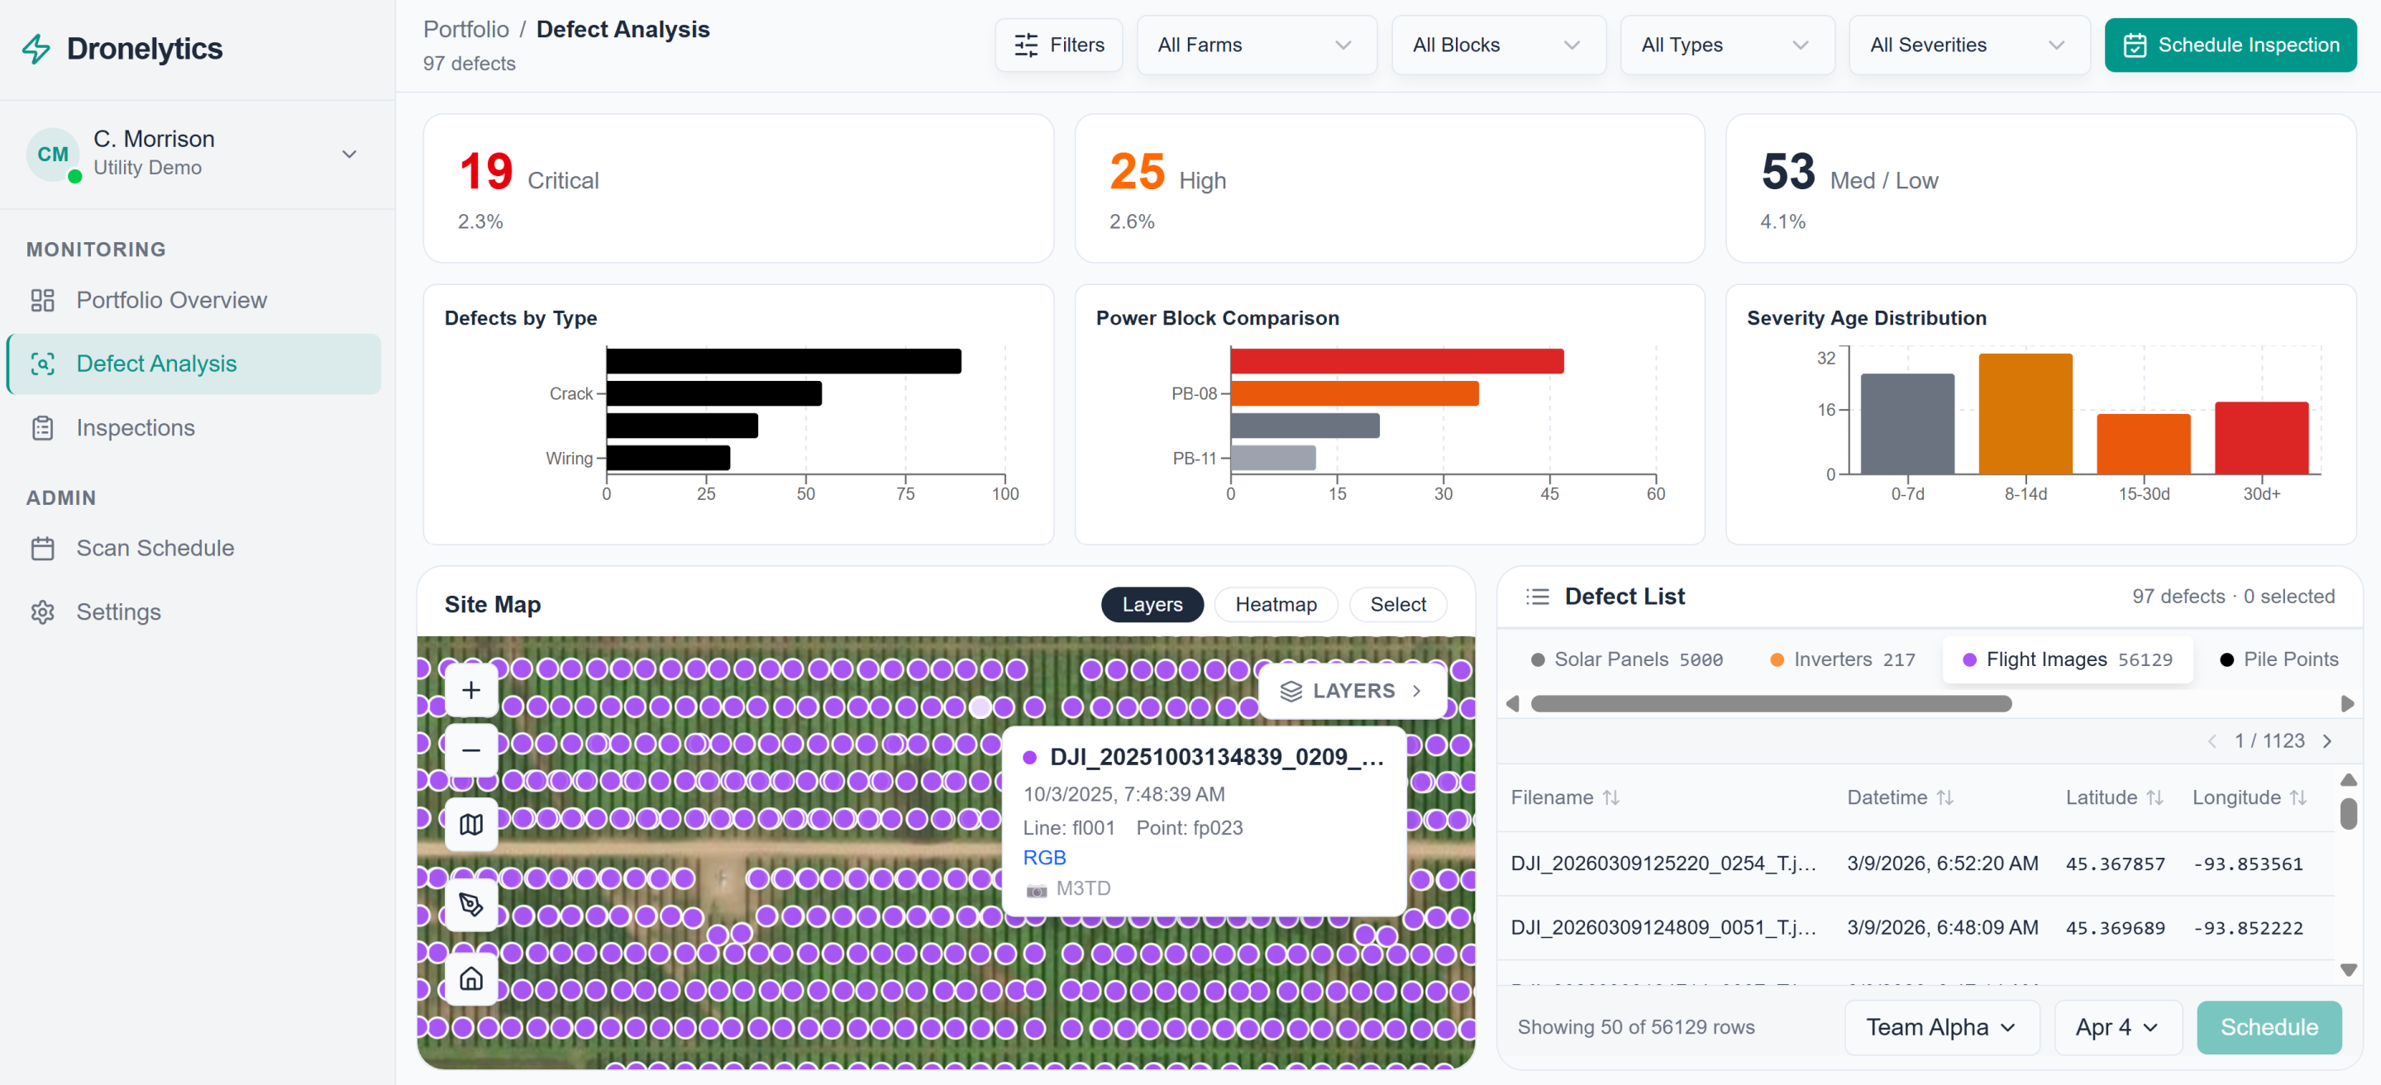Switch to the Inverters tab
This screenshot has height=1085, width=2381.
1841,659
